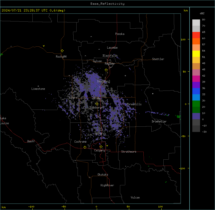Click the Limestone label on the map

coord(38,89)
